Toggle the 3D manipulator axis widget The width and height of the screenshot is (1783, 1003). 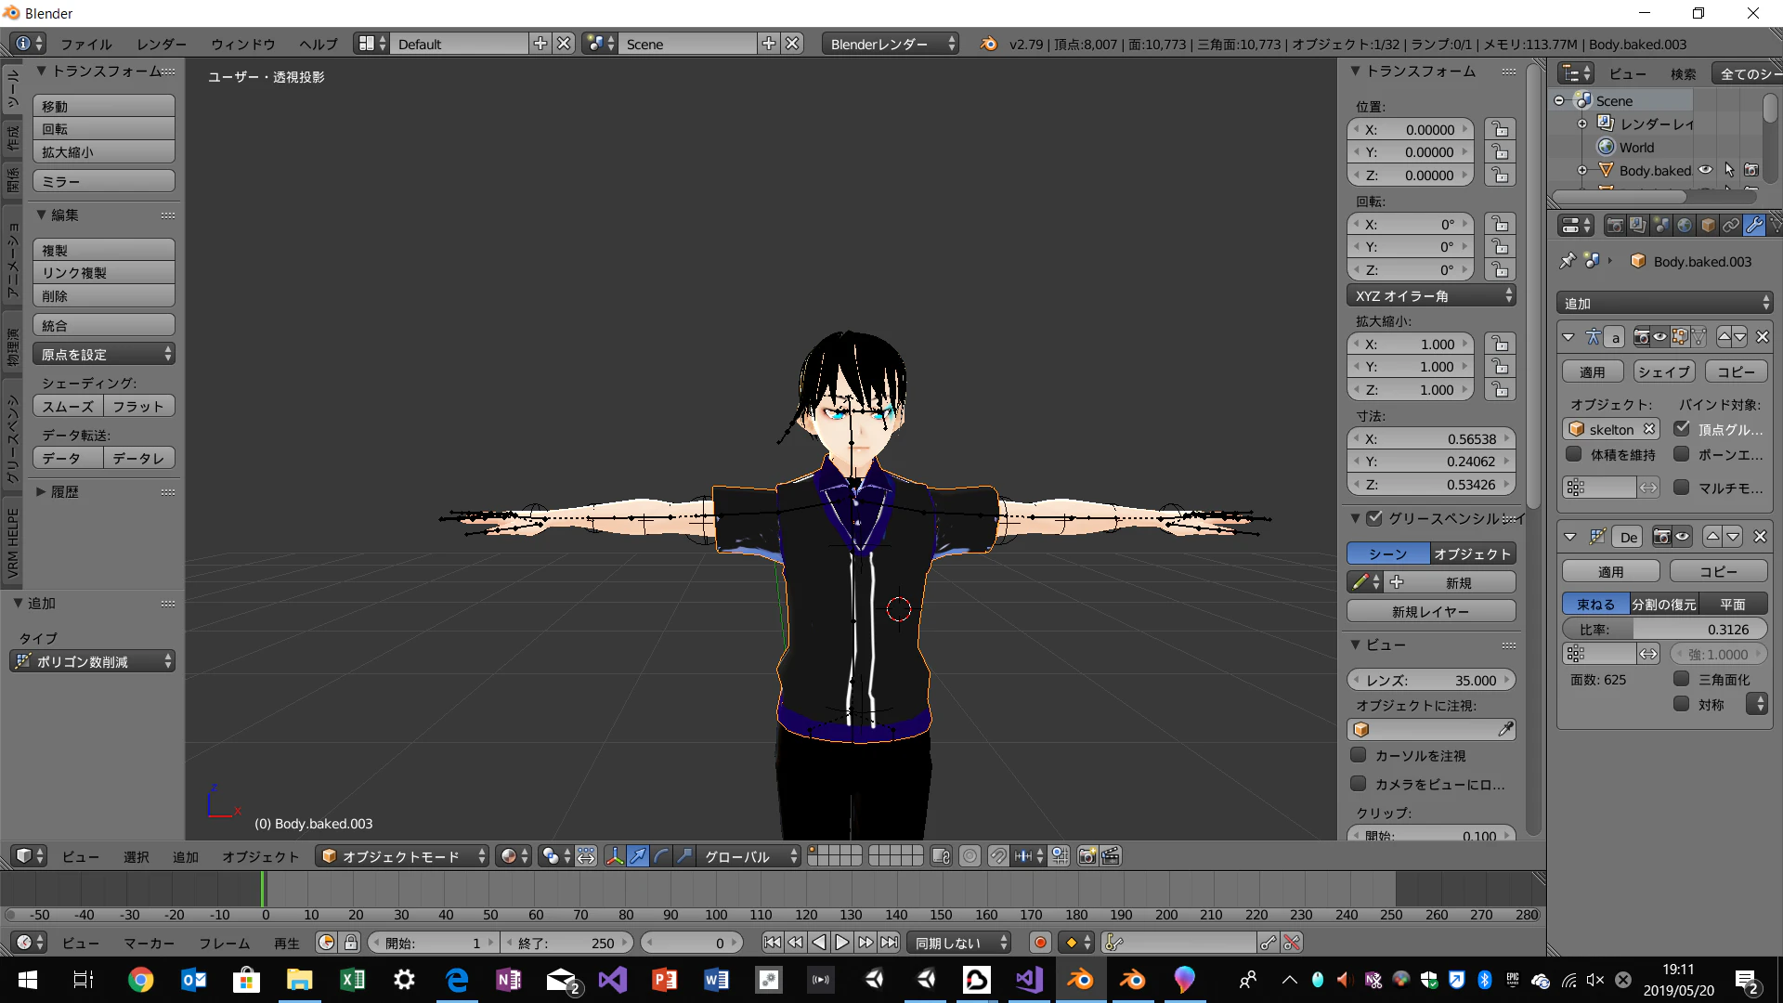pos(615,856)
